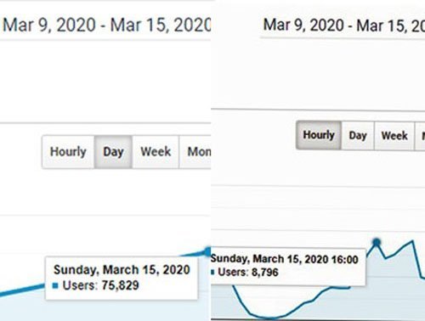
Task: Select Hourly view in the left chart
Action: pyautogui.click(x=68, y=152)
